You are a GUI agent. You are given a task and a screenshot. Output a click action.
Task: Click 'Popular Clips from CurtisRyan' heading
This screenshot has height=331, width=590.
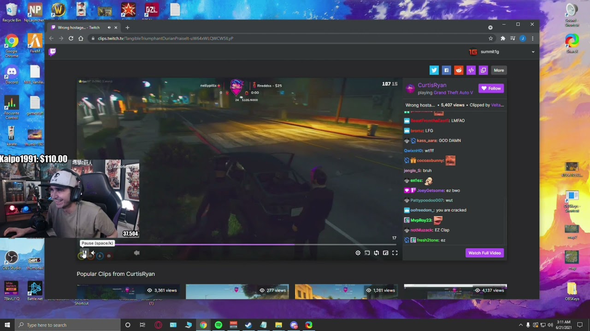[x=116, y=274]
